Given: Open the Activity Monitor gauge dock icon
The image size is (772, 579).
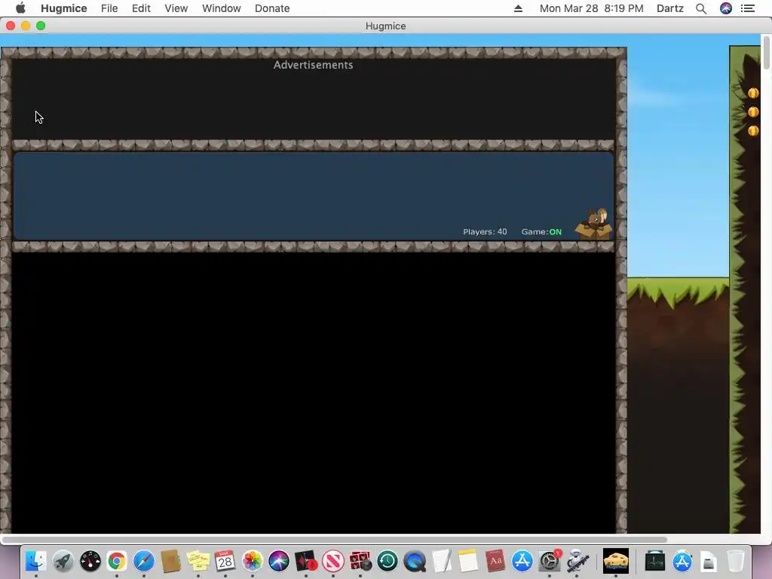Looking at the screenshot, I should coord(90,561).
